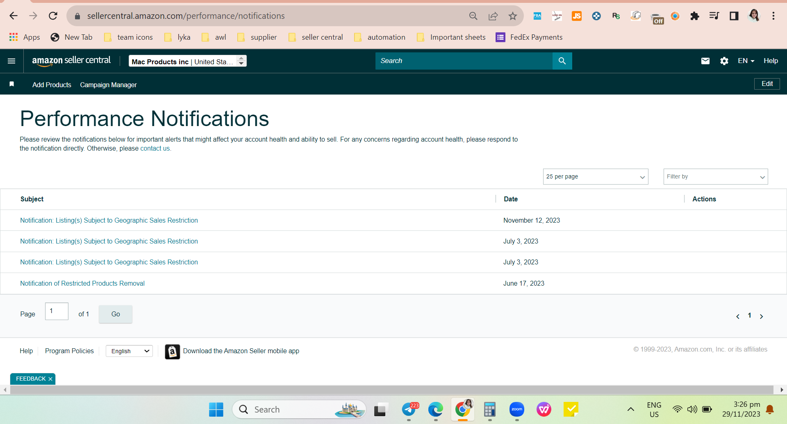The height and width of the screenshot is (424, 787).
Task: Go to next results page arrow
Action: coord(762,316)
